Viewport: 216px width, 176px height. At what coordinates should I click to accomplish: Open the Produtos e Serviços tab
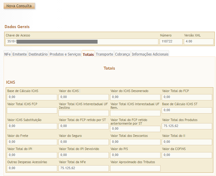tap(65, 54)
